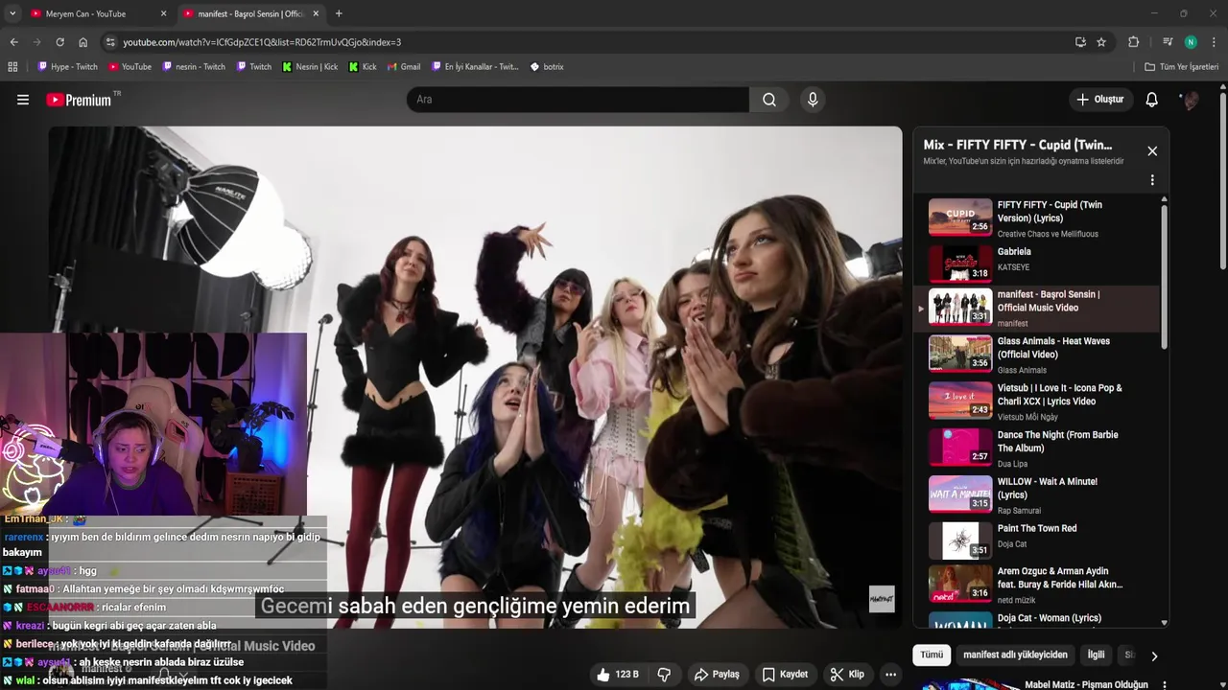The image size is (1228, 690).
Task: Focus the YouTube 'Ara' search field
Action: tap(578, 100)
